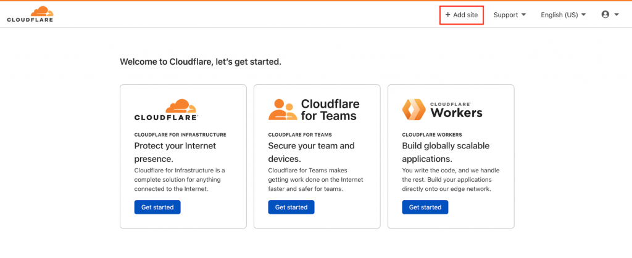632x258 pixels.
Task: Get started with Cloudflare for Teams
Action: coord(291,208)
